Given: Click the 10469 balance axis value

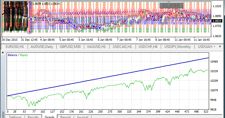Looking at the screenshot, I should (x=214, y=62).
